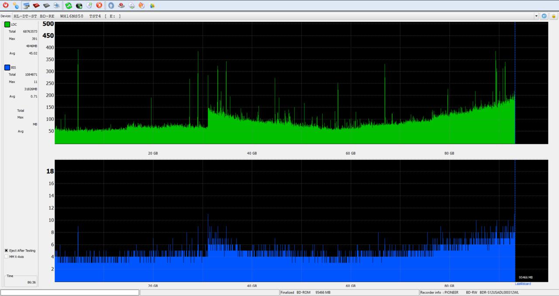Open the Device drive dropdown arrow
The image size is (559, 296).
[x=536, y=16]
